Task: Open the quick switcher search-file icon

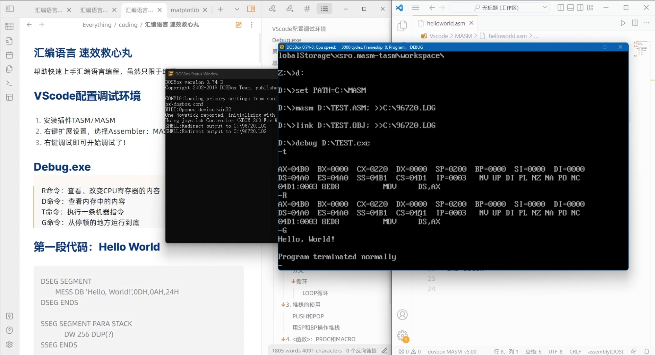Action: tap(10, 41)
